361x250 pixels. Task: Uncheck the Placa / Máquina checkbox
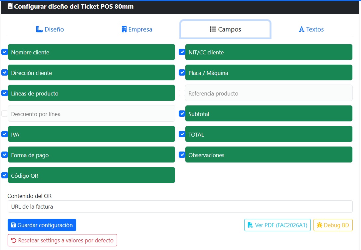coord(182,73)
